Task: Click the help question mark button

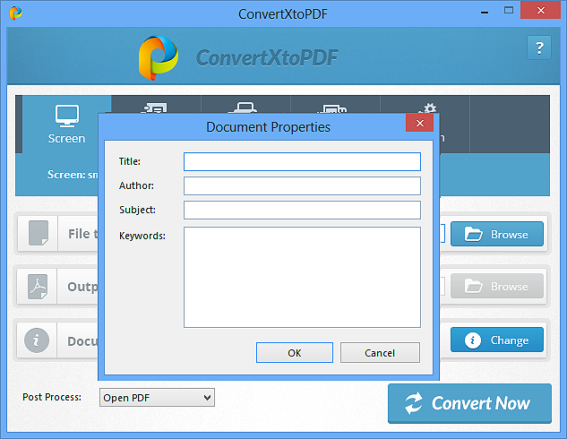Action: 539,47
